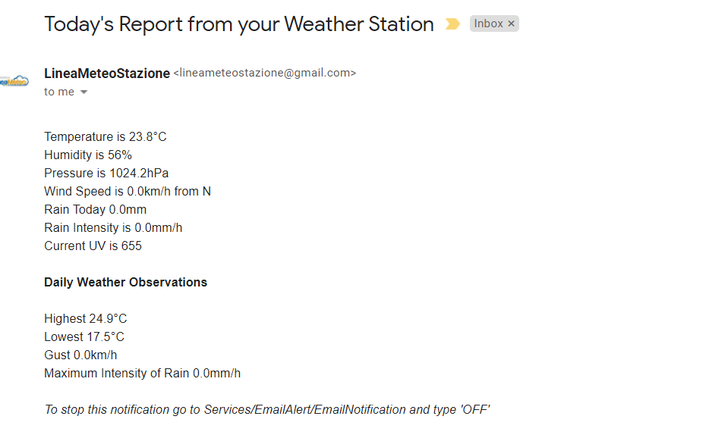Click the Pressure is 1024.2hPa line
The width and height of the screenshot is (709, 435).
point(106,174)
